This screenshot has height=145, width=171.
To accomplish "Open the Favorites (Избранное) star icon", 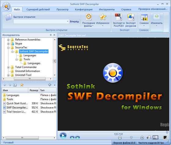I will point(103,17).
